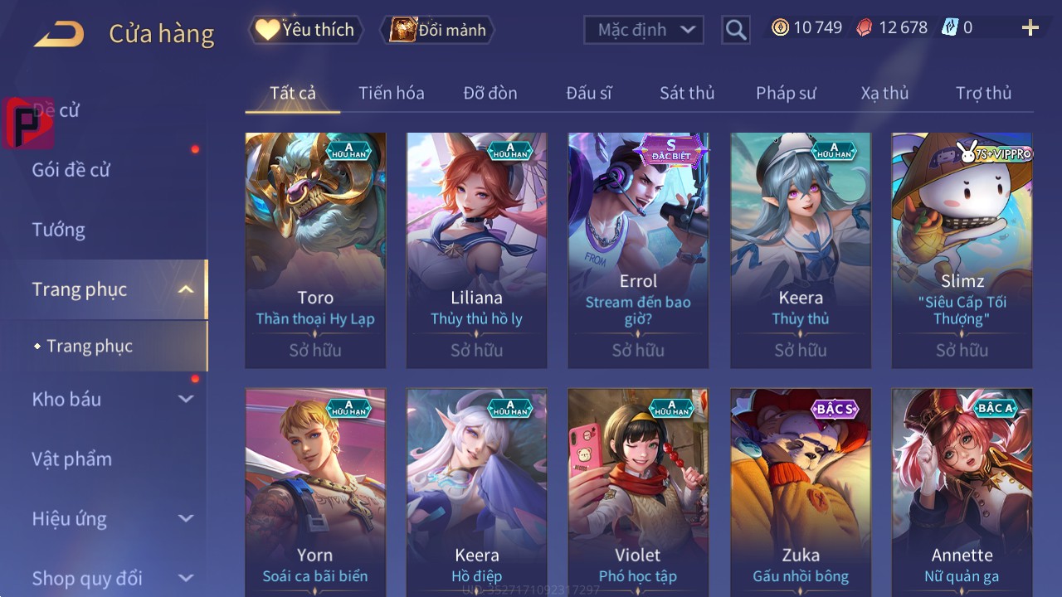Expand the Hiệu ứng sidebar section

pyautogui.click(x=186, y=519)
